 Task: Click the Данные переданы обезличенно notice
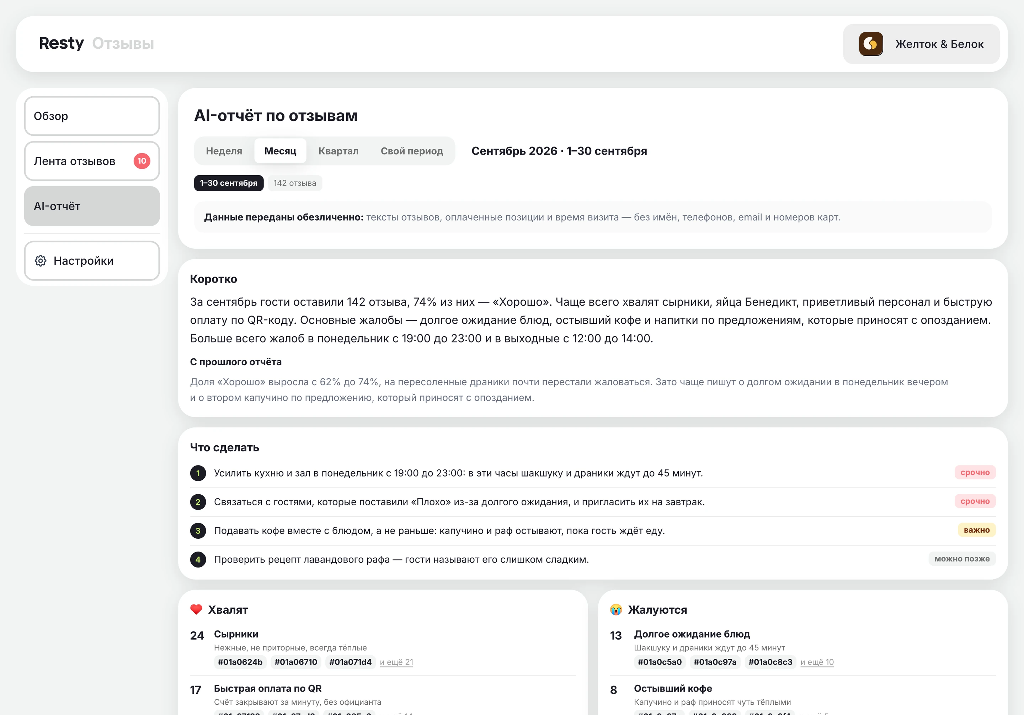pyautogui.click(x=593, y=217)
